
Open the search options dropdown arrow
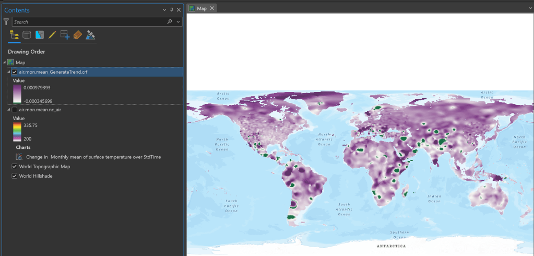coord(178,22)
